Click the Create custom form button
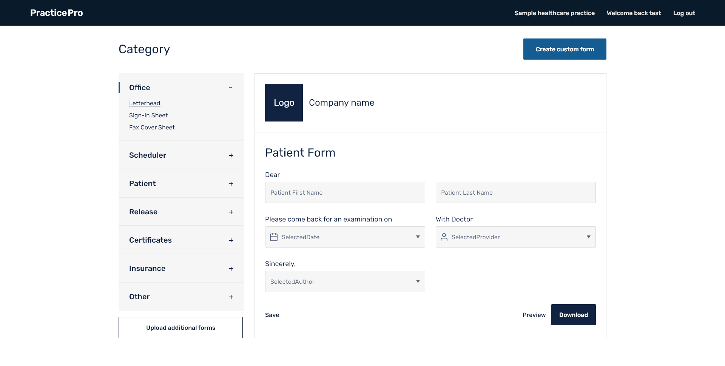Image resolution: width=725 pixels, height=366 pixels. pyautogui.click(x=565, y=49)
